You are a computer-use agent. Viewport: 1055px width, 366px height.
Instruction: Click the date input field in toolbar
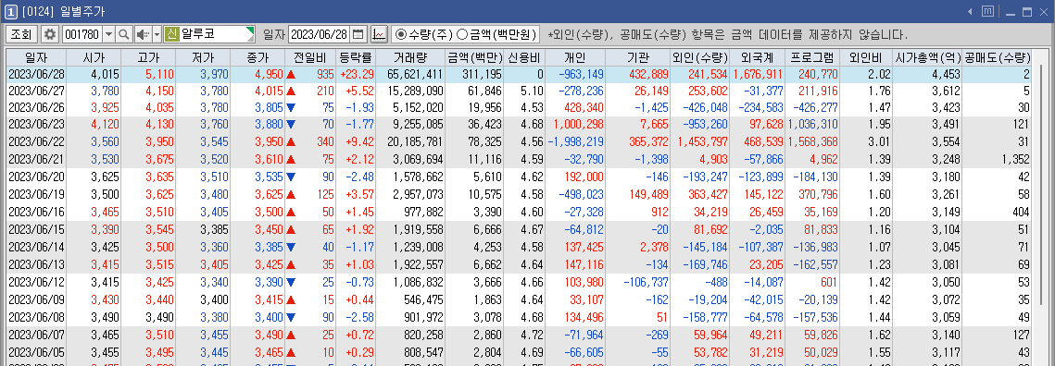tap(319, 34)
